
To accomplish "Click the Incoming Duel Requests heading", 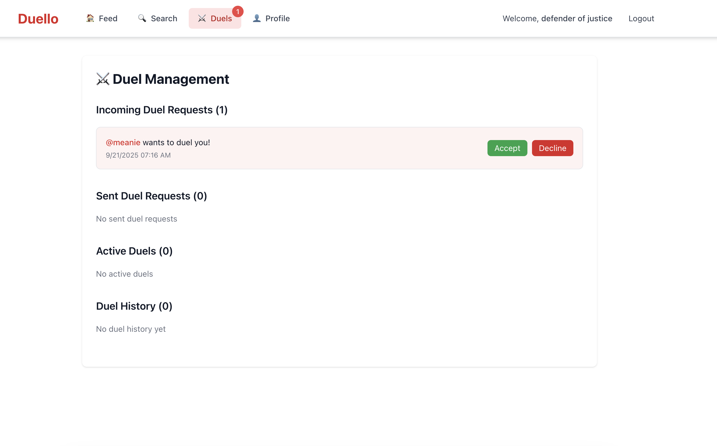I will (x=162, y=110).
